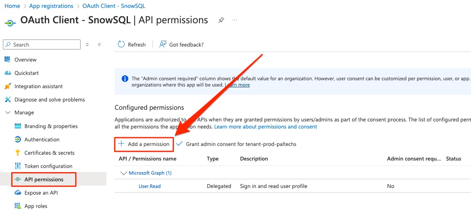
Task: Open Expose an API menu item
Action: pos(41,193)
